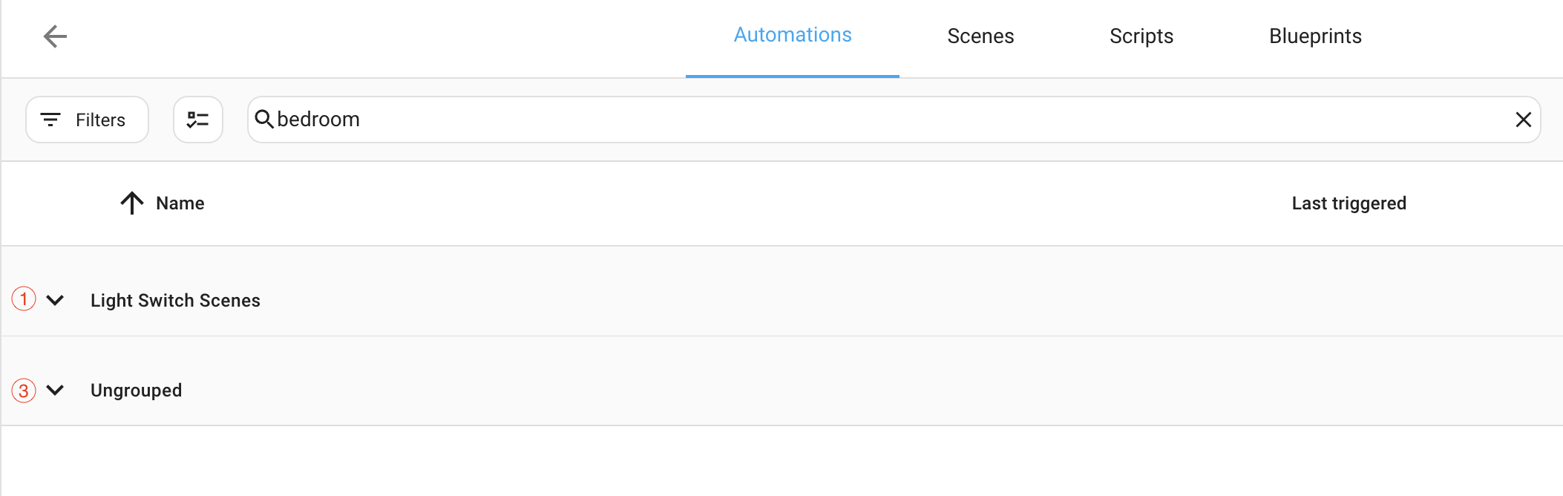Open the Filters panel icon

click(x=50, y=119)
